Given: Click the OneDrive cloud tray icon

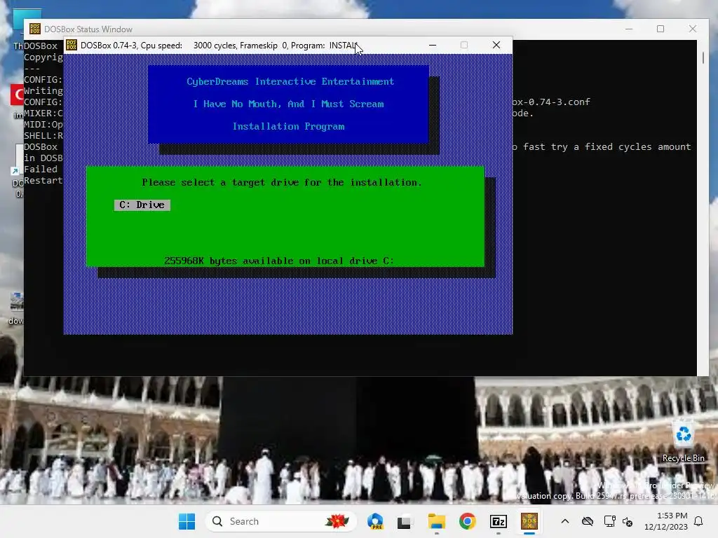Looking at the screenshot, I should click(588, 521).
